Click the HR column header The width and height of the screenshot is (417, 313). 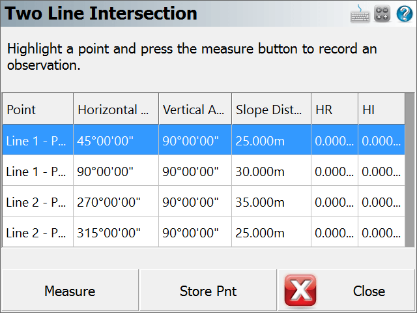pos(334,109)
